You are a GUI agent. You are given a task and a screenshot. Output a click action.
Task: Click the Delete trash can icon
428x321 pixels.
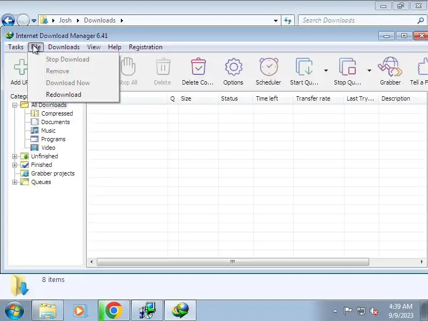tap(163, 66)
